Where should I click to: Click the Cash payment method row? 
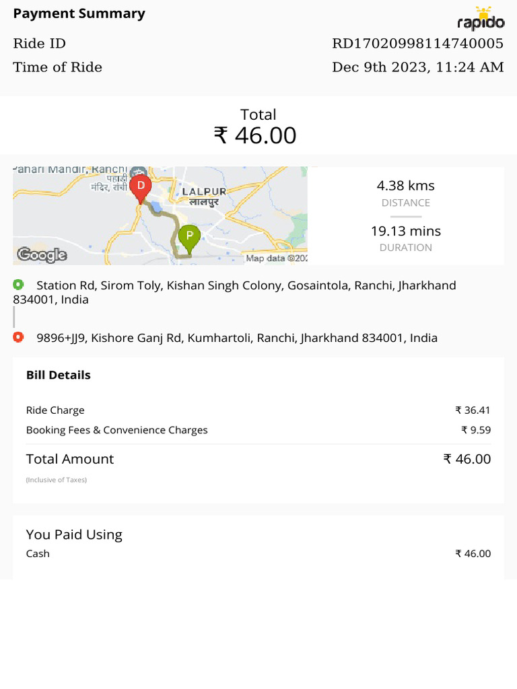(x=258, y=554)
